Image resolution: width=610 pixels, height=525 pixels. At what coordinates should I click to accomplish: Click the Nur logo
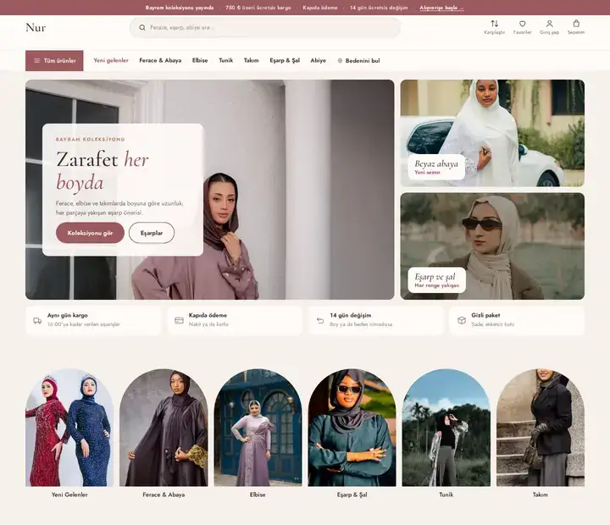pos(36,28)
